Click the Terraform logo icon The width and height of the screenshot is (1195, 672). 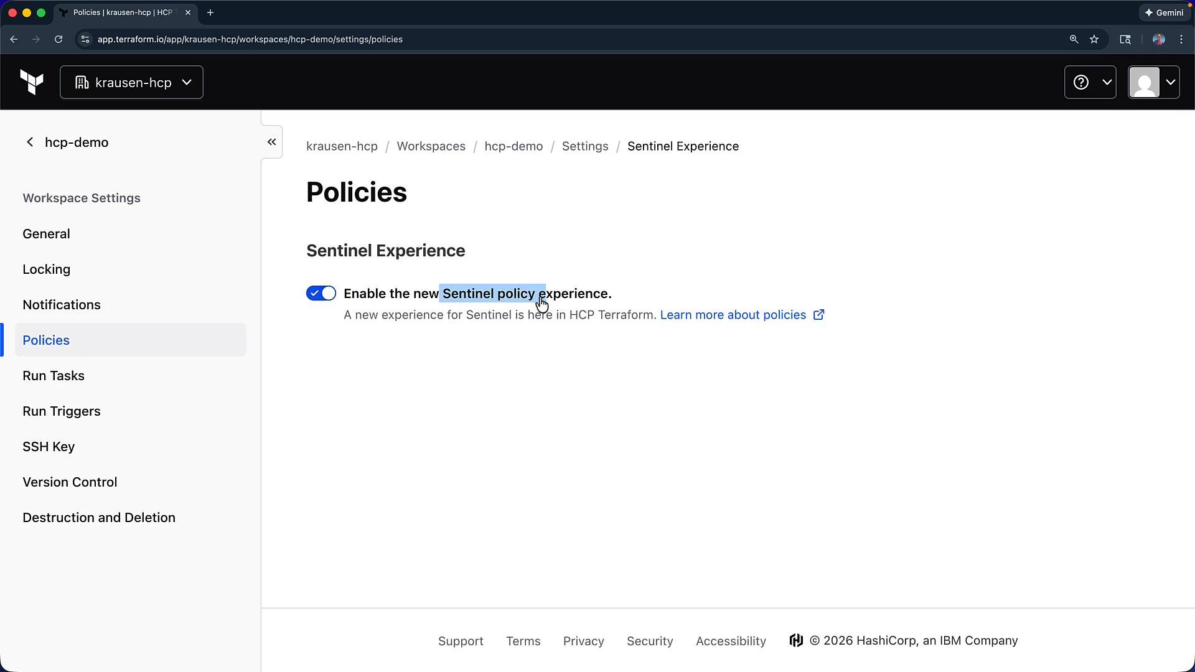32,82
